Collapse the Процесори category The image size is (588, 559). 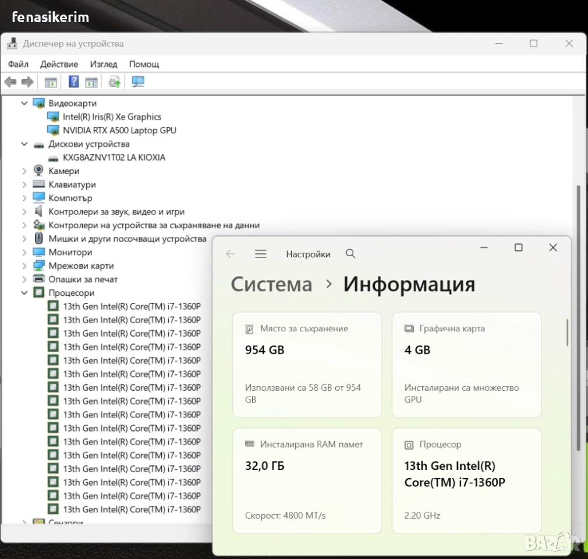(24, 293)
